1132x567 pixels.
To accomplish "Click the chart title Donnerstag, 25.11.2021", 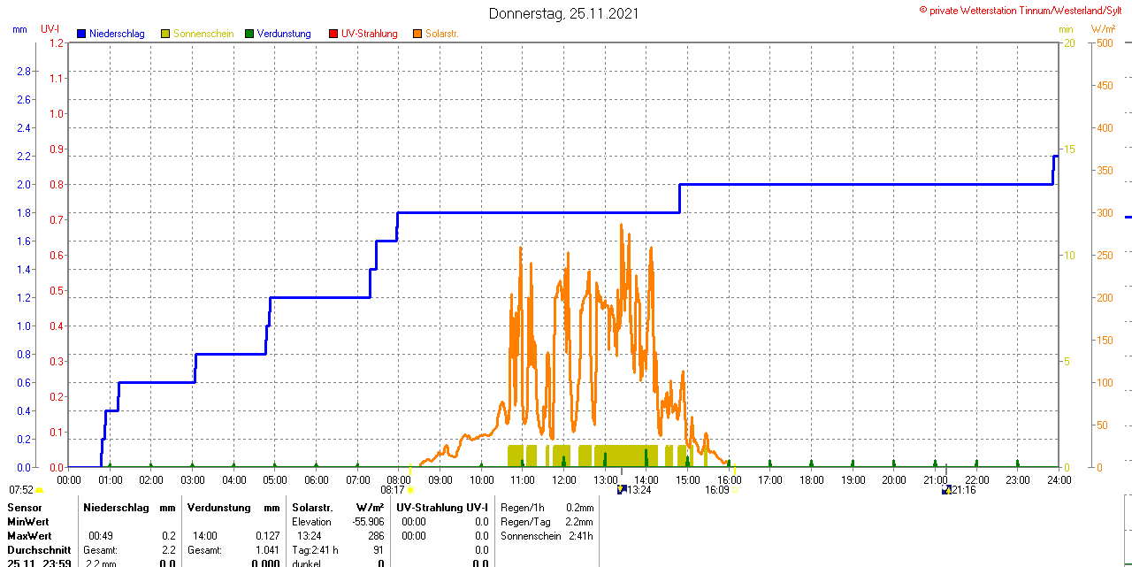I will [563, 13].
